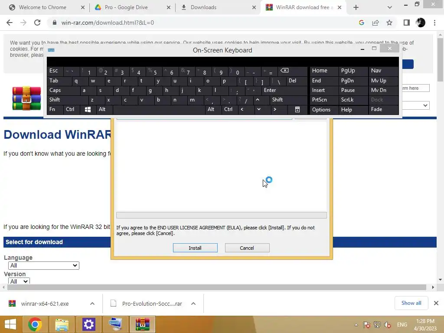
Task: Share this page using the share icon
Action: pyautogui.click(x=375, y=23)
